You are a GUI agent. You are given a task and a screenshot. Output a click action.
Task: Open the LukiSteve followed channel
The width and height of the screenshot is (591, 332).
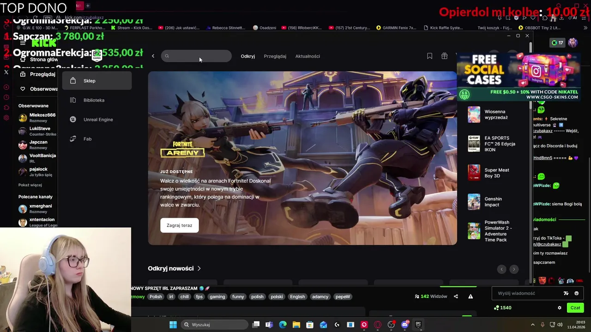coord(37,131)
